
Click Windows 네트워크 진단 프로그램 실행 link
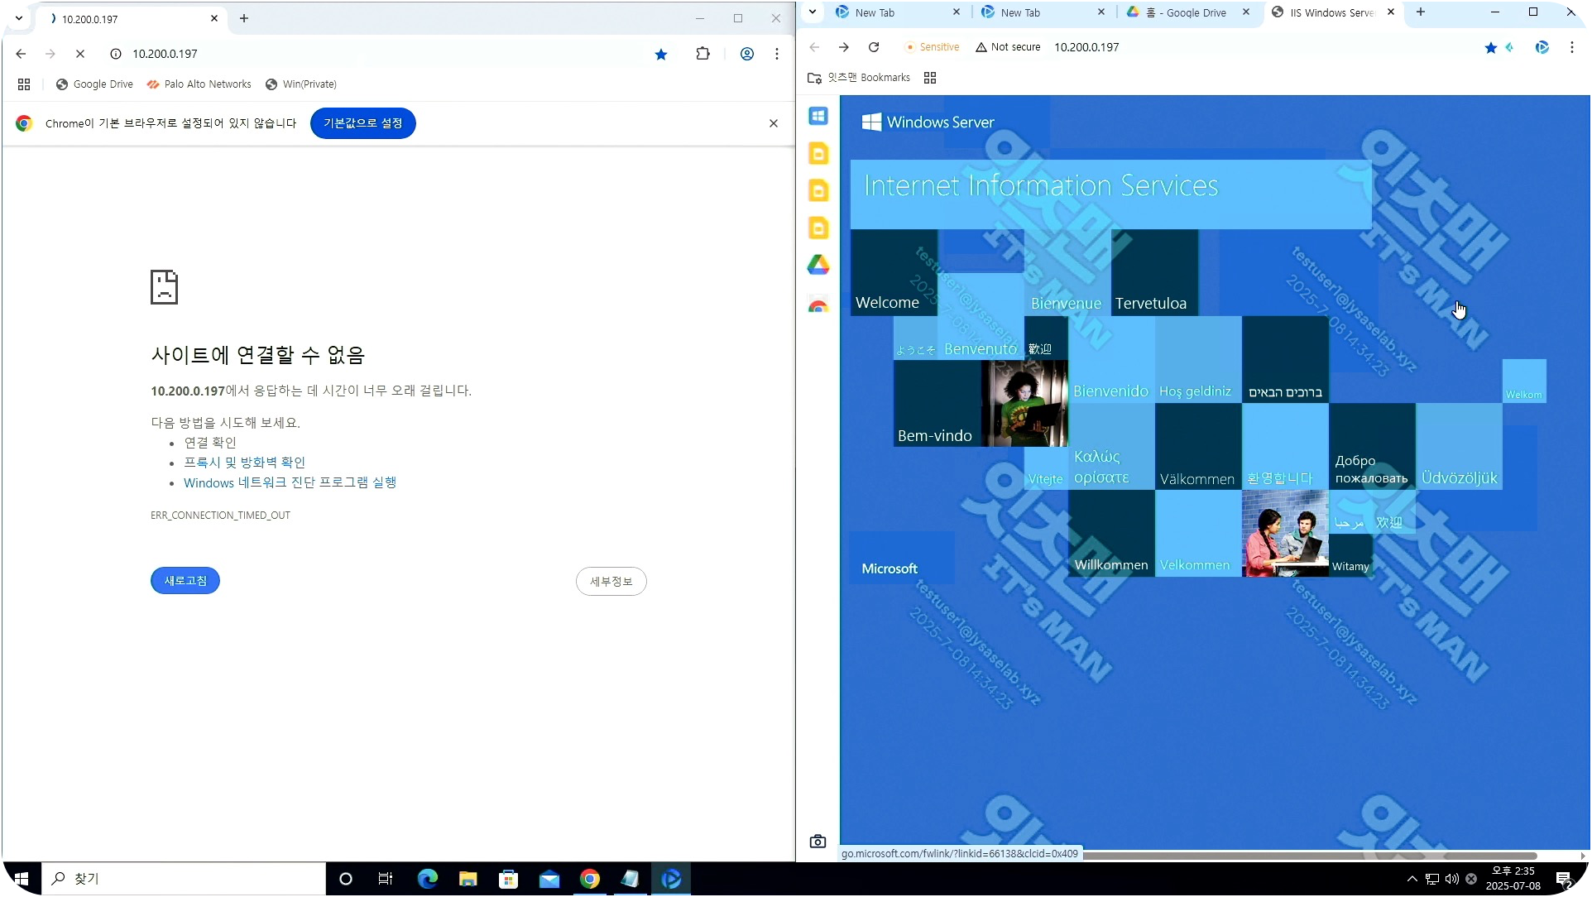[x=290, y=482]
